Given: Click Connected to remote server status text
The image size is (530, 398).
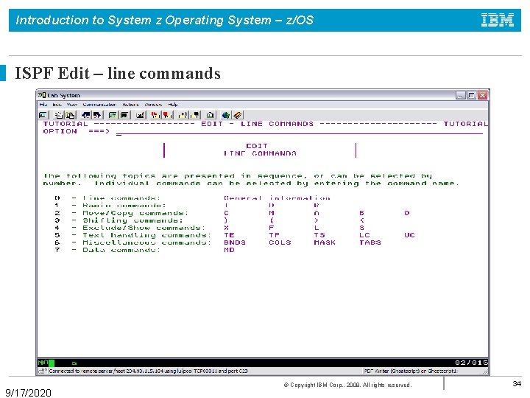Looking at the screenshot, I should (149, 371).
